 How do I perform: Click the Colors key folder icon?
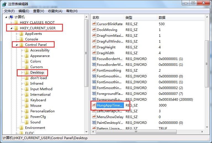pyautogui.click(x=27, y=61)
